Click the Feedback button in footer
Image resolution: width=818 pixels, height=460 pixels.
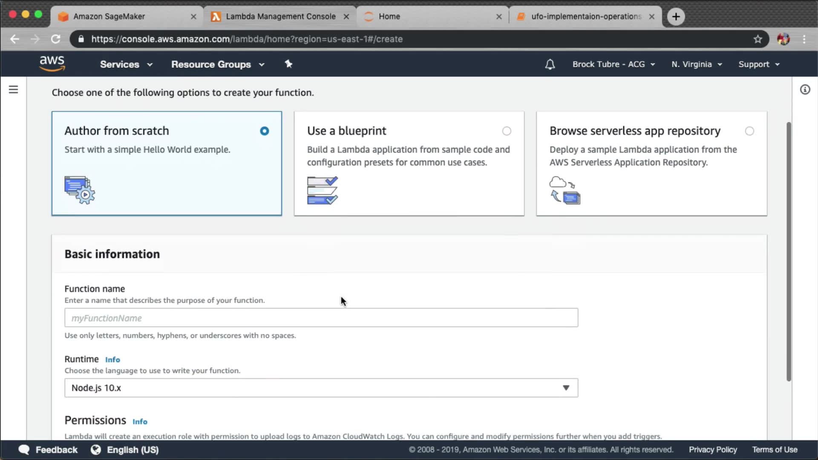48,450
